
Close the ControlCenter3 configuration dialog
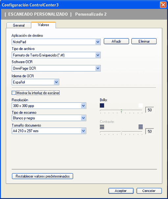[x=163, y=5]
